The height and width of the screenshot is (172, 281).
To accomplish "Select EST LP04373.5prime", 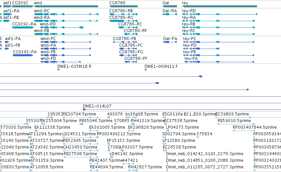I will click(x=182, y=127).
